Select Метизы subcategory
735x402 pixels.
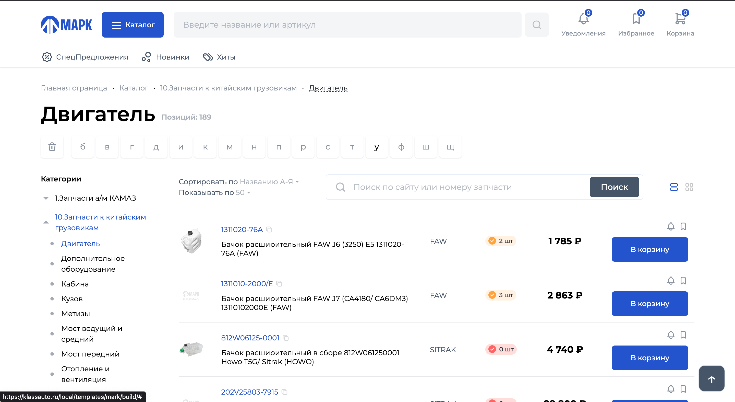pyautogui.click(x=76, y=314)
